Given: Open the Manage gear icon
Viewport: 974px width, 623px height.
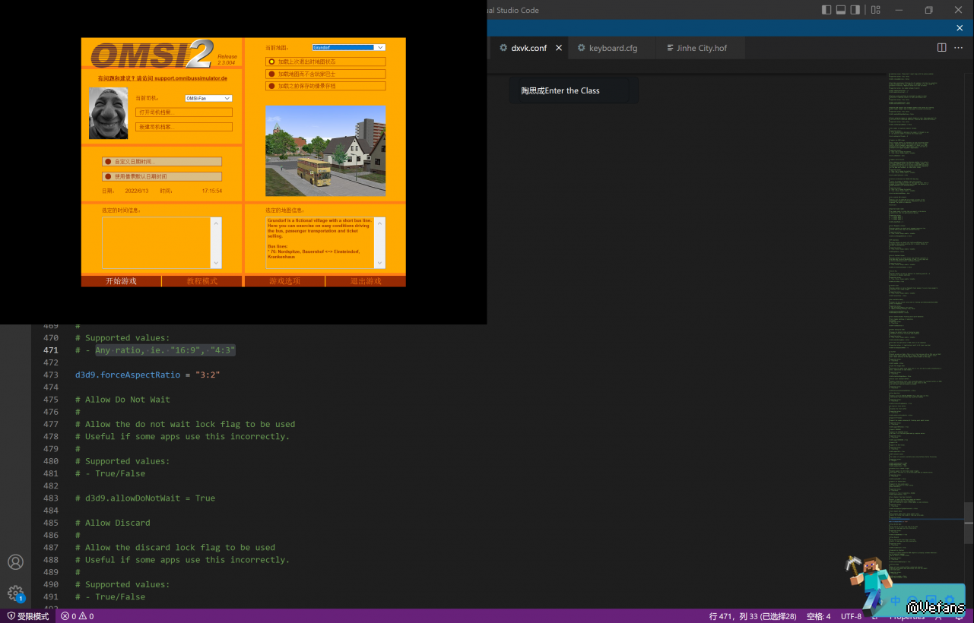Looking at the screenshot, I should click(15, 593).
